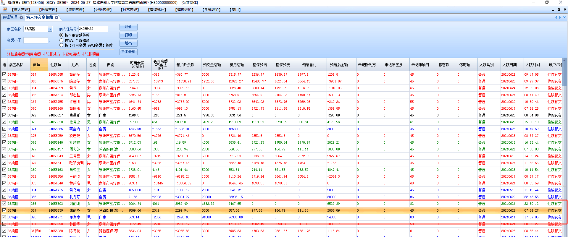The width and height of the screenshot is (568, 237).
Task: Toggle the checkbox for bed 3B择01 row
Action: 4,231
